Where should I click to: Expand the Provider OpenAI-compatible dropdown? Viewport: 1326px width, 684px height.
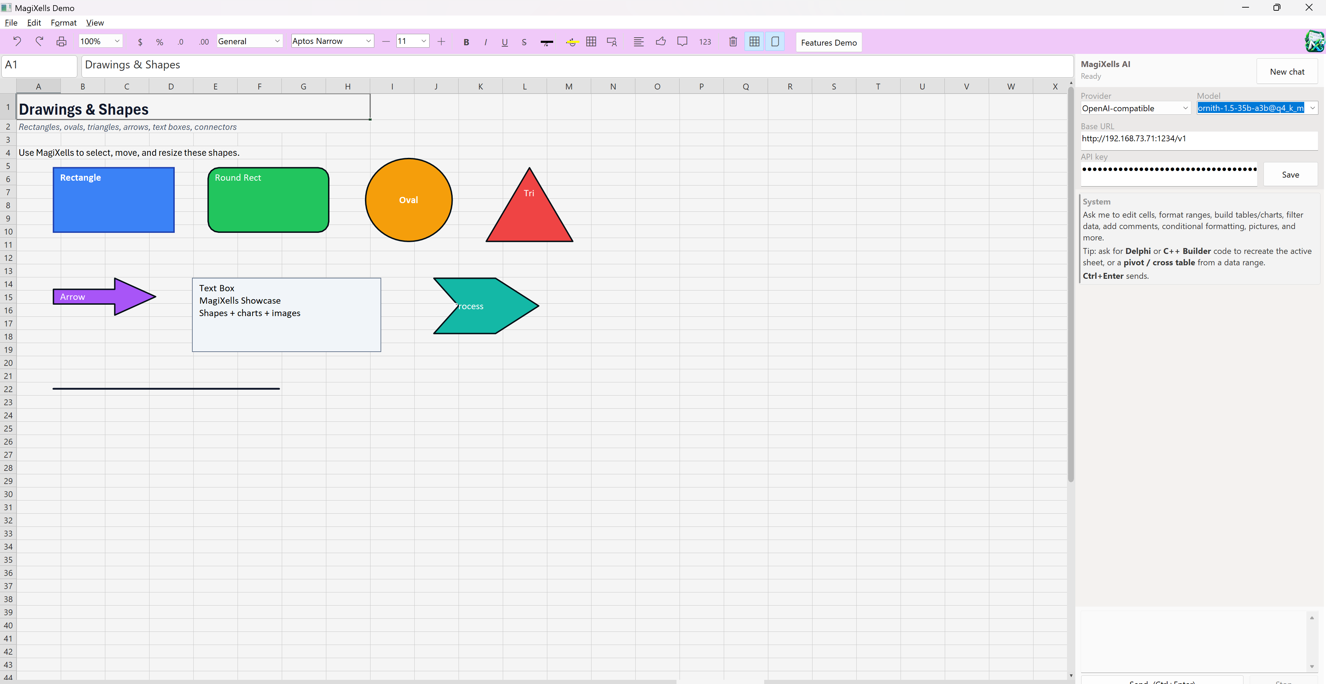pyautogui.click(x=1135, y=108)
